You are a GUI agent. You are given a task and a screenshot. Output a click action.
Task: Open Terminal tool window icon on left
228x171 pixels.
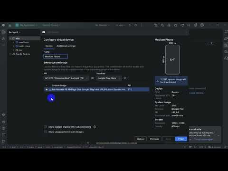(x=3, y=135)
